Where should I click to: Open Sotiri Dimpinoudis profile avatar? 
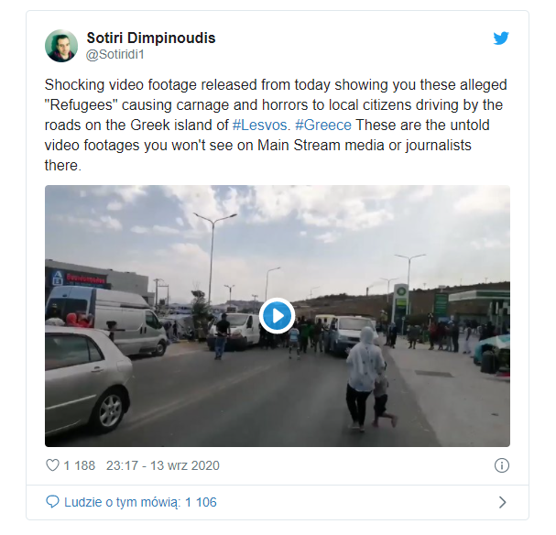61,46
